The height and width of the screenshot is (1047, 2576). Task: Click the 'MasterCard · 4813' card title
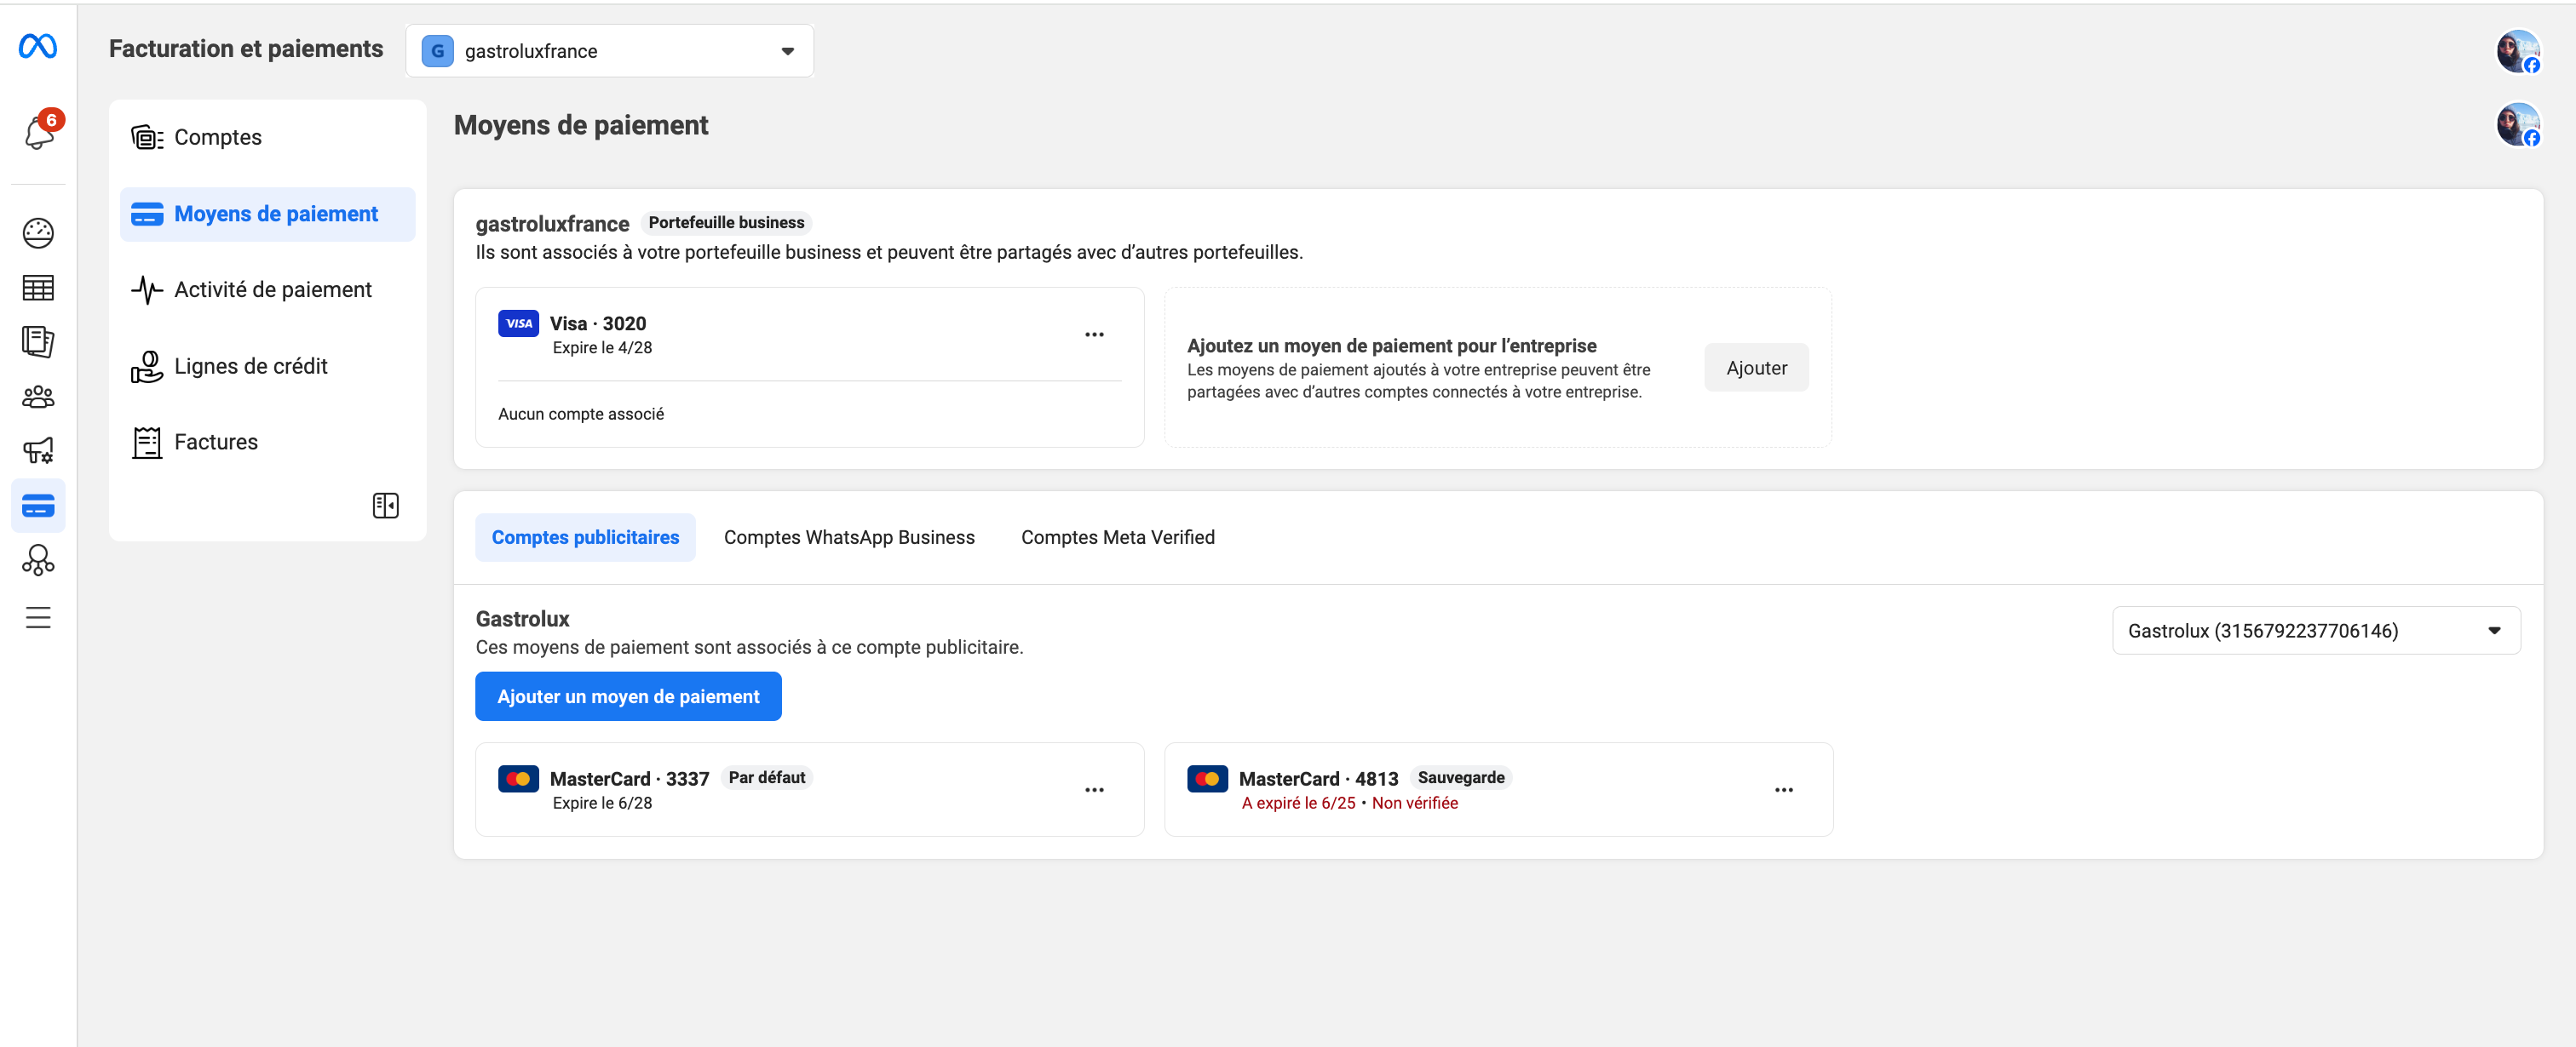tap(1318, 778)
